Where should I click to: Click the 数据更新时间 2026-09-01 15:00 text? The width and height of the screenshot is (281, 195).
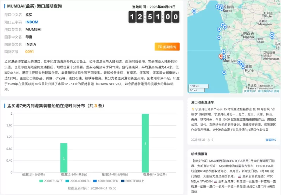tap(92, 188)
